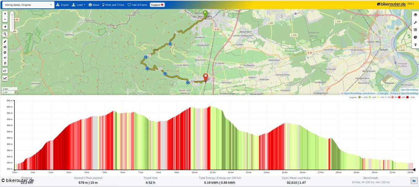Image resolution: width=419 pixels, height=187 pixels.
Task: Open the Hall of Fame link
Action: click(x=137, y=5)
